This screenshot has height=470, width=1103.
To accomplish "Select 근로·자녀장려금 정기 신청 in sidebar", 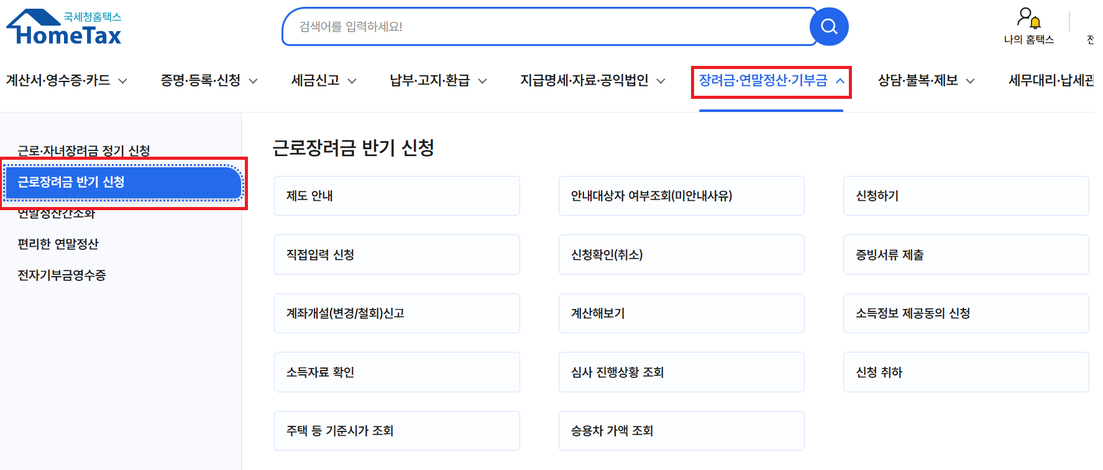I will point(84,150).
